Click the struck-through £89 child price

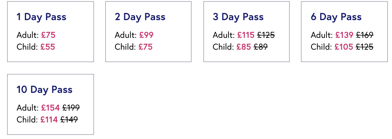[x=260, y=47]
